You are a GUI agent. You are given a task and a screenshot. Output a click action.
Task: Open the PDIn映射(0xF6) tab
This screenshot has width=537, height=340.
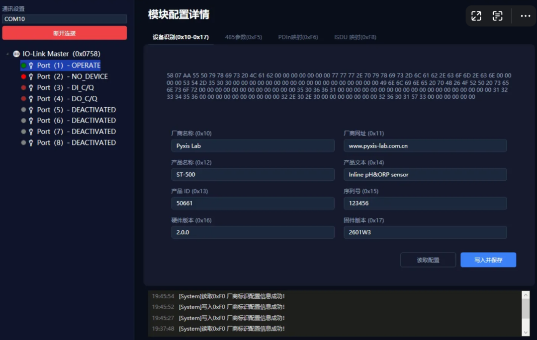pyautogui.click(x=298, y=37)
